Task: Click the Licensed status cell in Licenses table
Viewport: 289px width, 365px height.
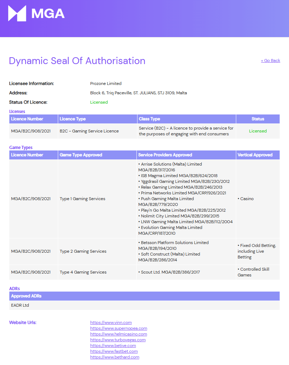Action: point(258,131)
